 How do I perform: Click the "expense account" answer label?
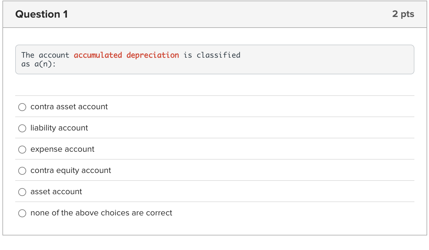pos(62,149)
